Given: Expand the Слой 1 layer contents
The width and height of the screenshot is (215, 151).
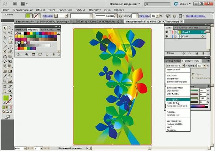Looking at the screenshot, I should (x=176, y=36).
